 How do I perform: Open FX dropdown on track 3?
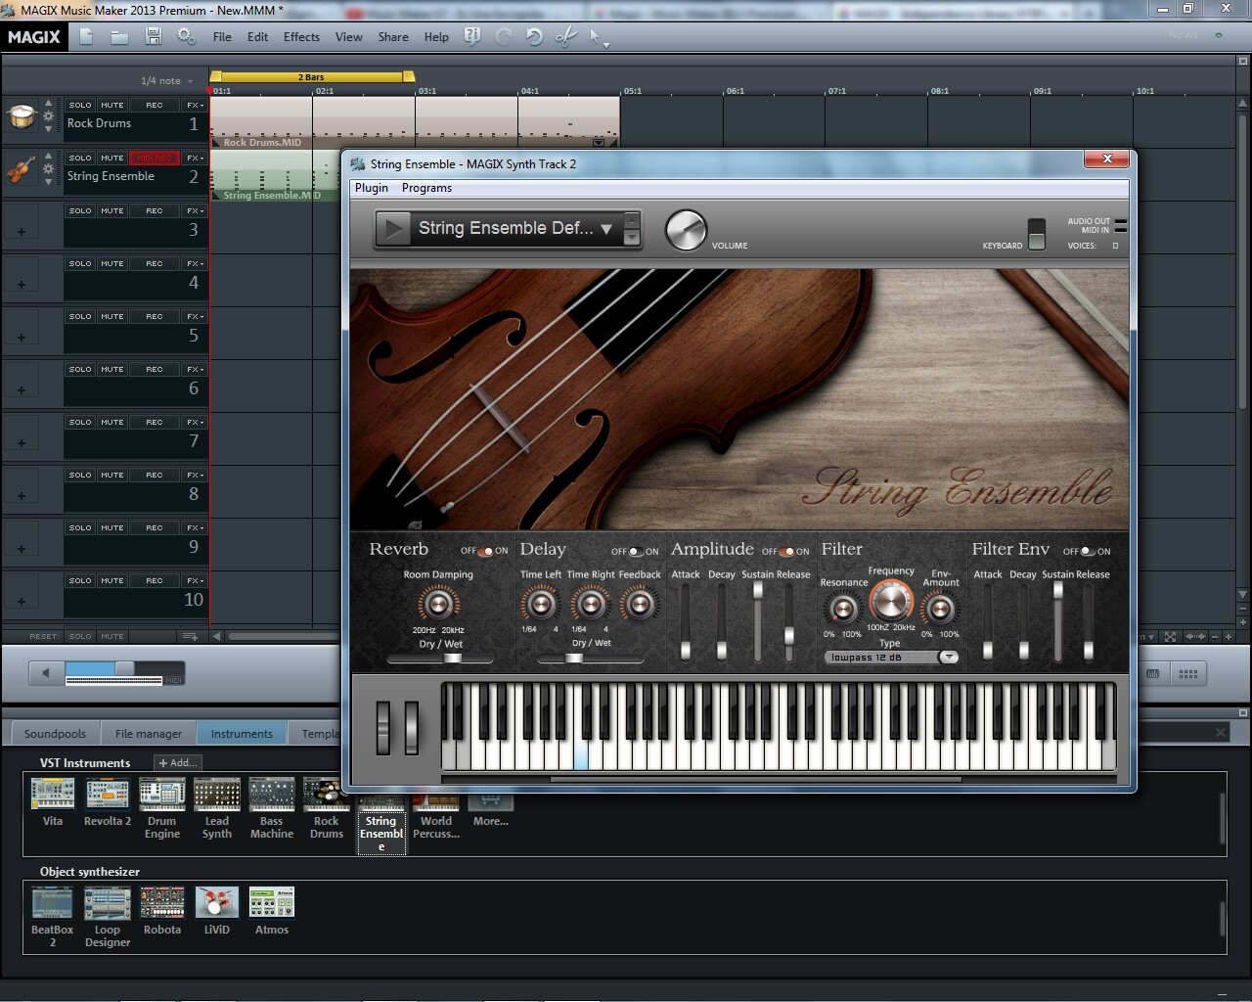(x=195, y=210)
